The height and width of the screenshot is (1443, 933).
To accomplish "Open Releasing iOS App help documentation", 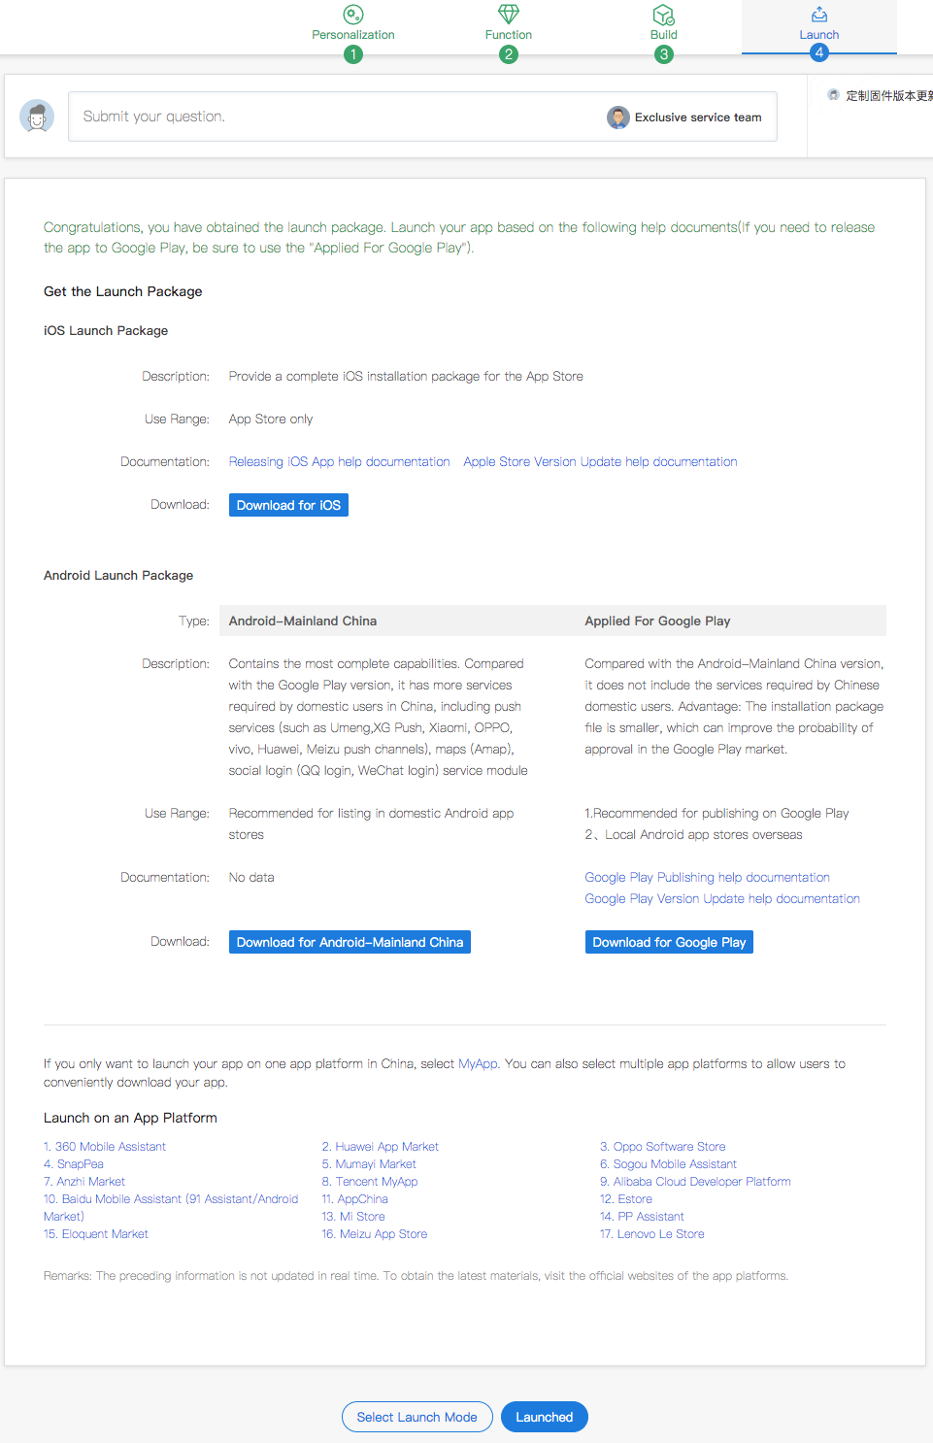I will (x=340, y=462).
